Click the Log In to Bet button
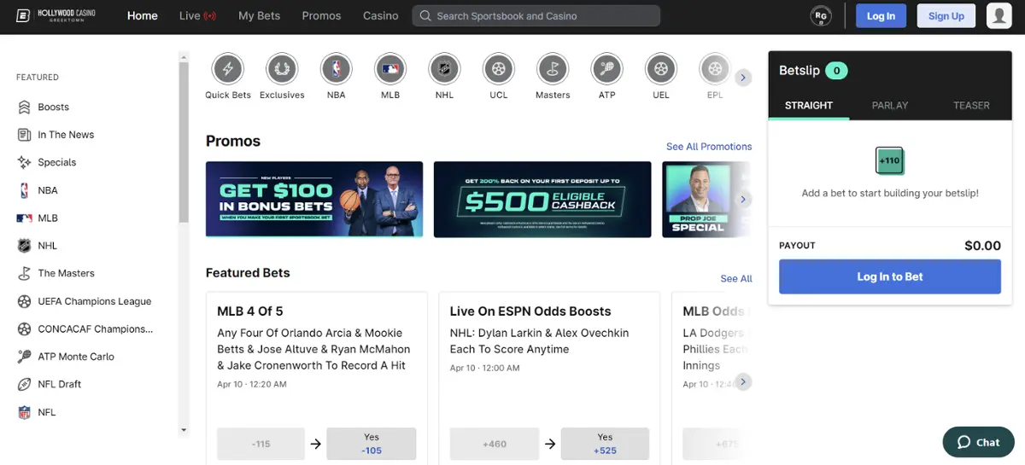The image size is (1025, 465). (x=889, y=277)
